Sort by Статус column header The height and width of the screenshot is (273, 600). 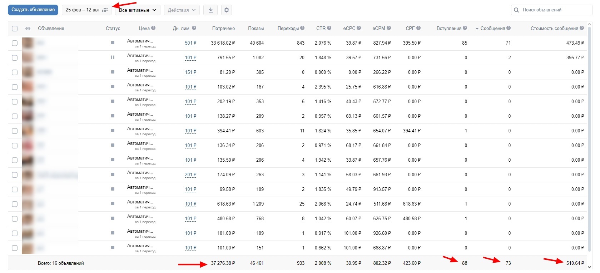113,28
